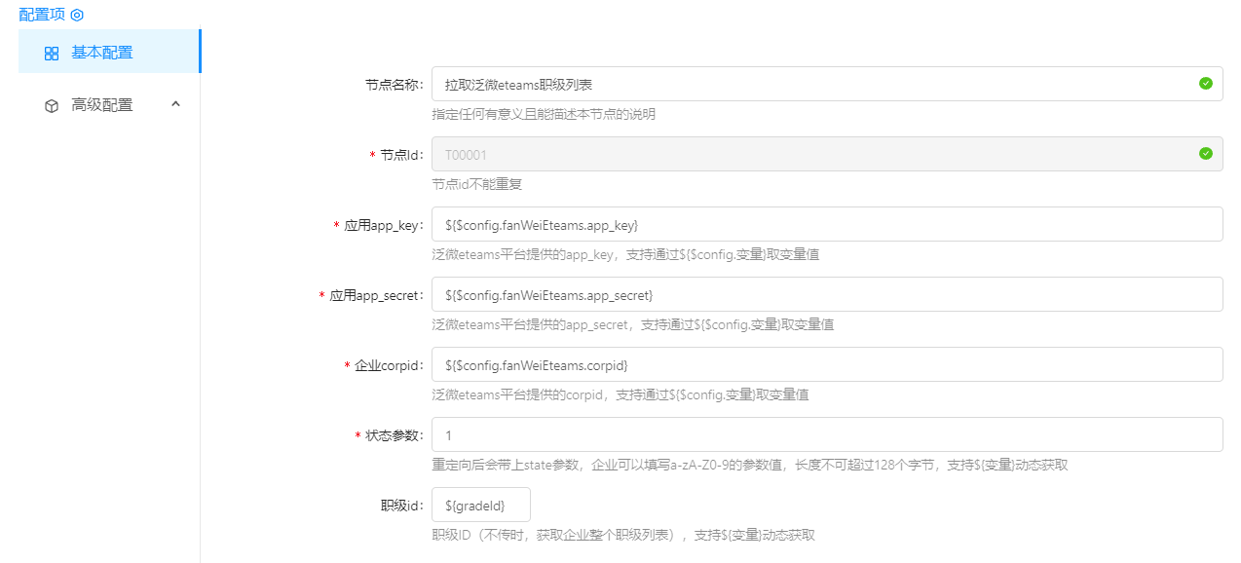Click the 状态参数 field label
1241x563 pixels.
tap(394, 435)
